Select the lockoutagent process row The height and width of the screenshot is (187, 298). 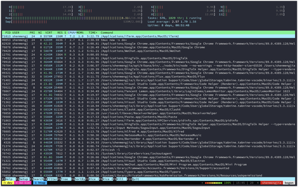pos(148,154)
